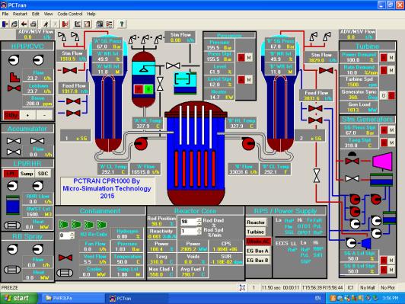The height and width of the screenshot is (304, 405).
Task: Click the Rod Dmd input field
Action: pyautogui.click(x=189, y=222)
